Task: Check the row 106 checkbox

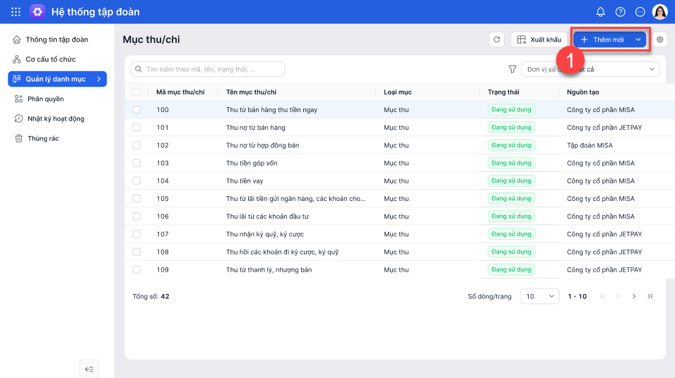Action: pyautogui.click(x=136, y=217)
